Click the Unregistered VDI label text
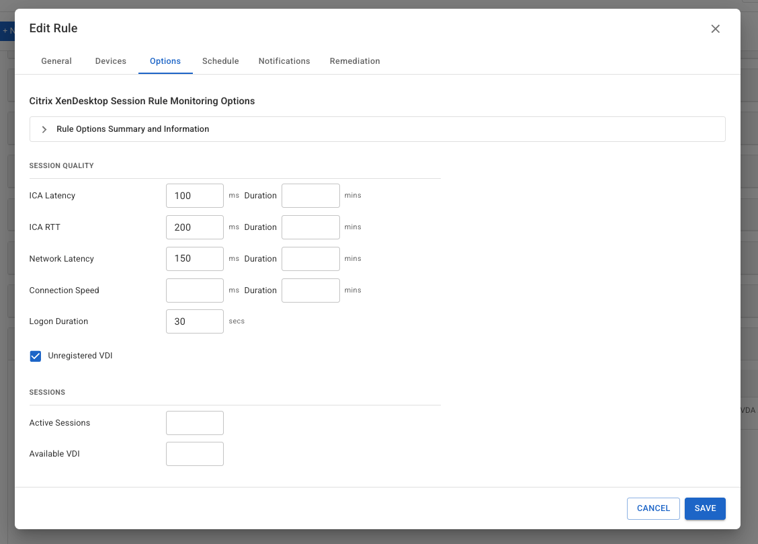 coord(80,356)
